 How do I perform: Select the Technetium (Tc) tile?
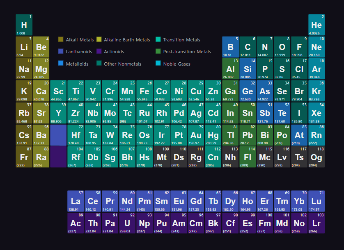coord(127,113)
